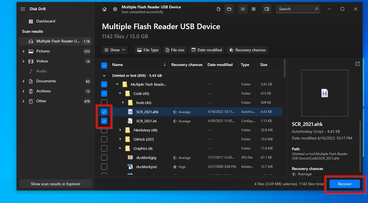Click the Dashboard grid icon
Image resolution: width=368 pixels, height=203 pixels.
point(31,21)
